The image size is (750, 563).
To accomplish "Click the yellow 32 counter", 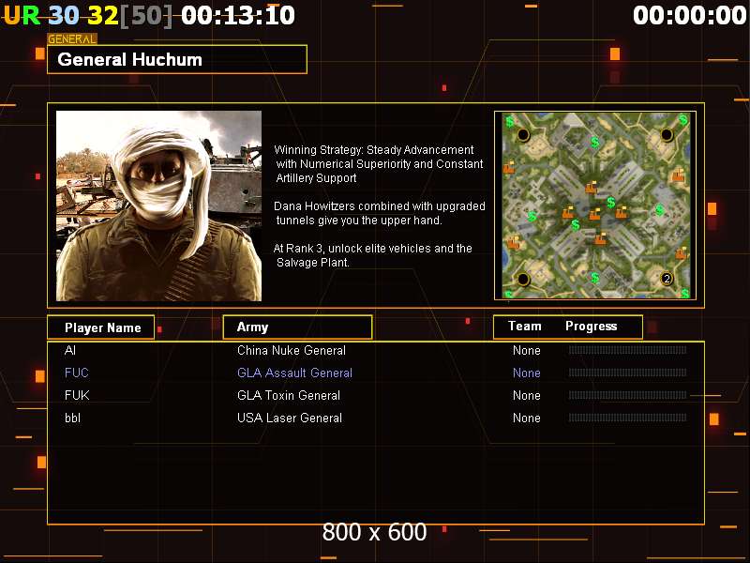I will 103,15.
